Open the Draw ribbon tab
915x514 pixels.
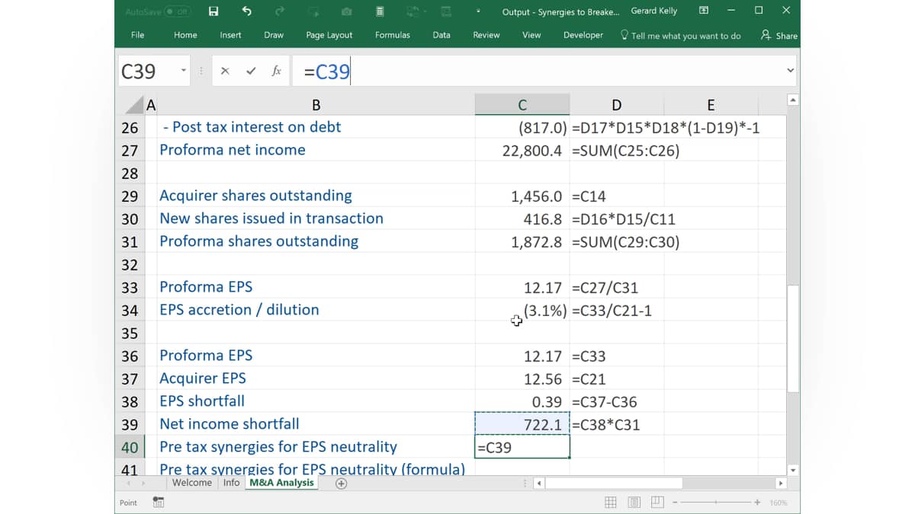point(274,35)
